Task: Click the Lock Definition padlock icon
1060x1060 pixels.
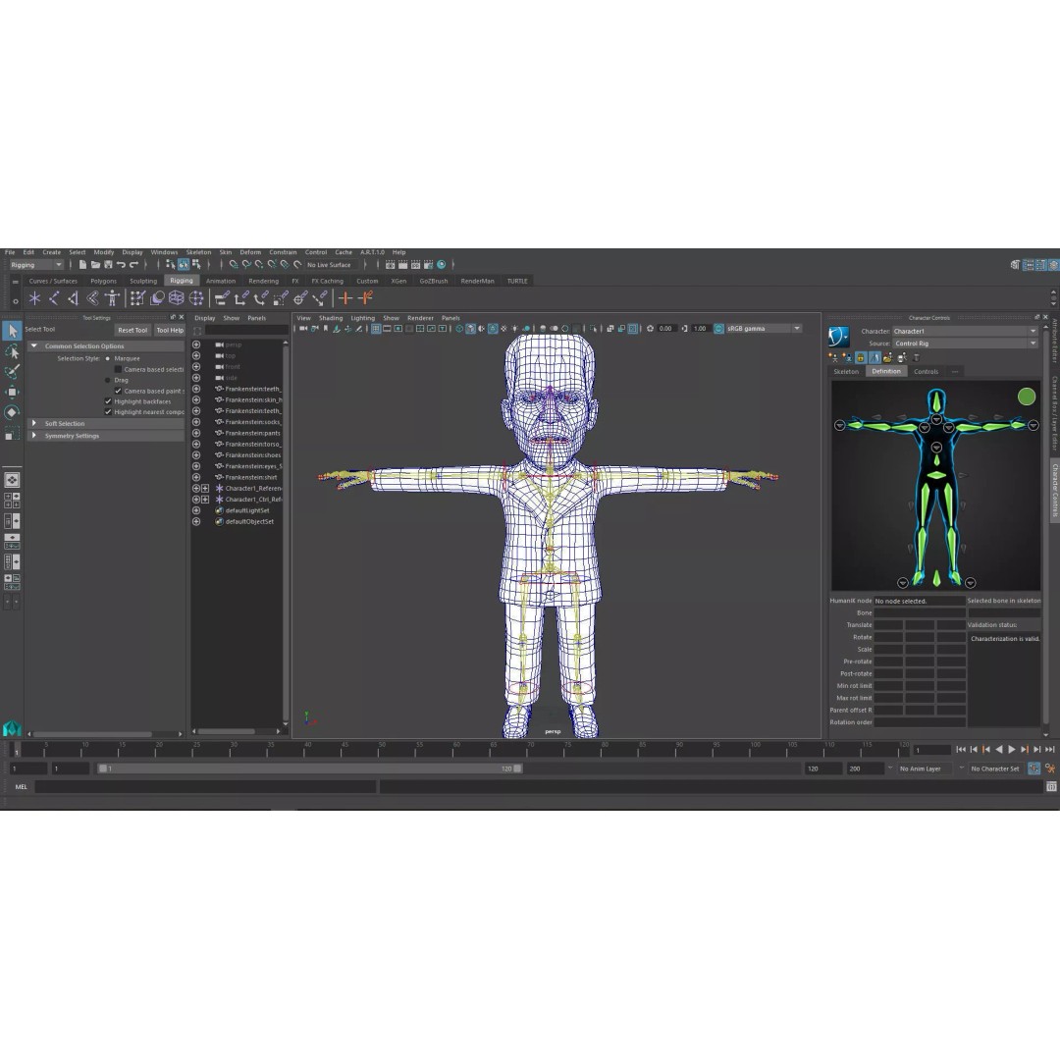Action: [861, 357]
